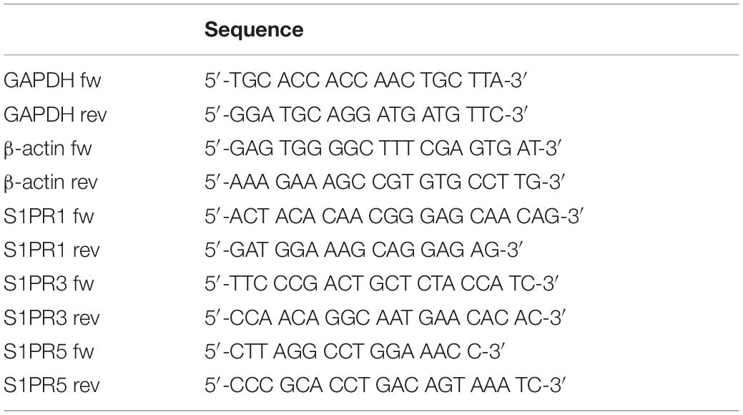The height and width of the screenshot is (415, 743).
Task: Click the β-actin fw label
Action: [x=47, y=149]
